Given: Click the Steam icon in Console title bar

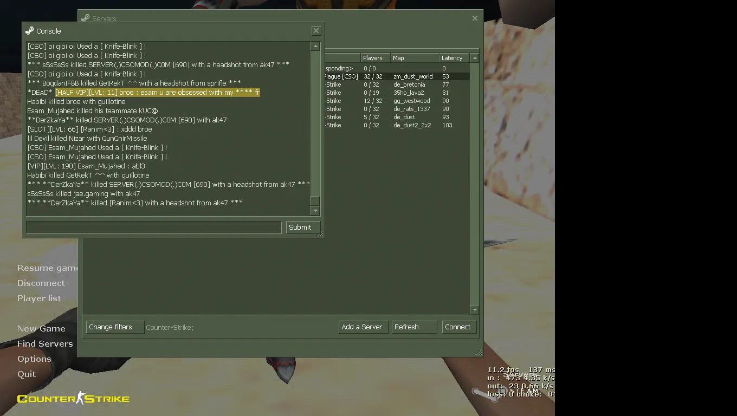Looking at the screenshot, I should (29, 31).
